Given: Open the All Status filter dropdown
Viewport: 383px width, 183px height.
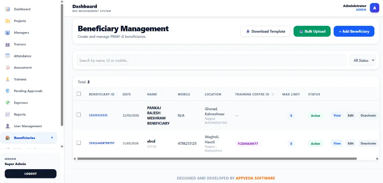Looking at the screenshot, I should point(363,60).
